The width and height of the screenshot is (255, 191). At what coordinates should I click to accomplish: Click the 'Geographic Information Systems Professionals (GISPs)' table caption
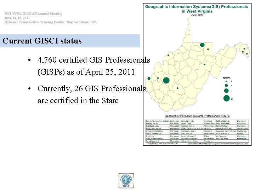pyautogui.click(x=197, y=116)
